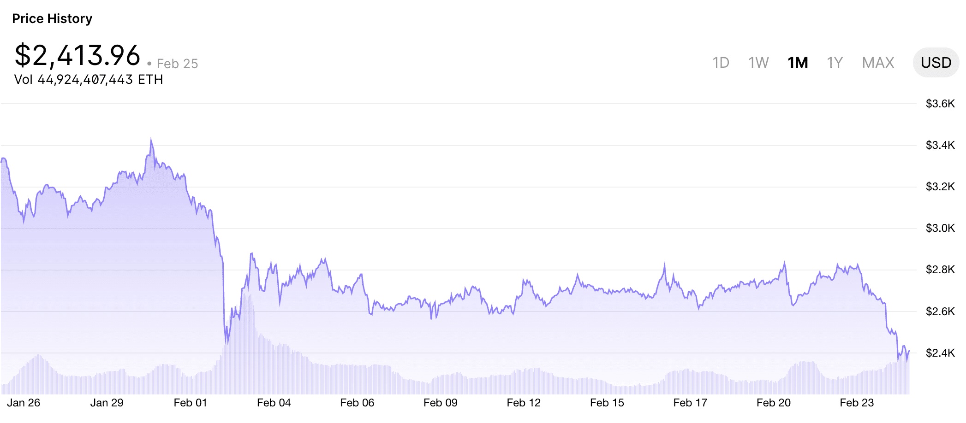Show the 1Y price history
966x423 pixels.
(835, 63)
